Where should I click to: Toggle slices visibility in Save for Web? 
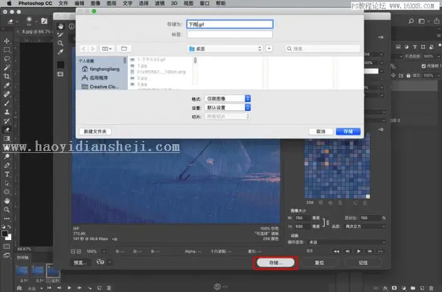pyautogui.click(x=60, y=74)
